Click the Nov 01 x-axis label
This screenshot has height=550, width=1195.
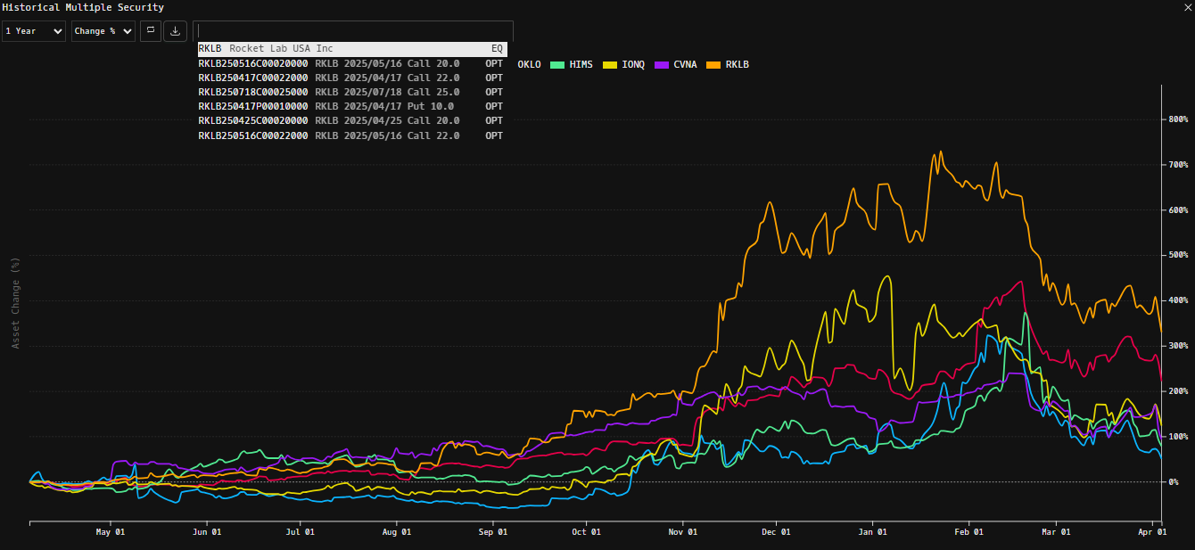click(681, 532)
